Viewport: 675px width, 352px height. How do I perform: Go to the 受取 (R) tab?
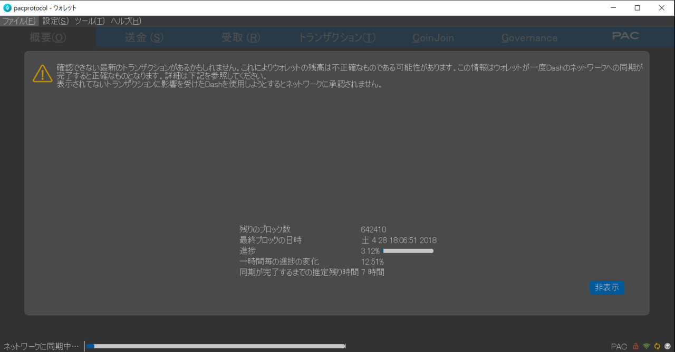[x=240, y=37]
